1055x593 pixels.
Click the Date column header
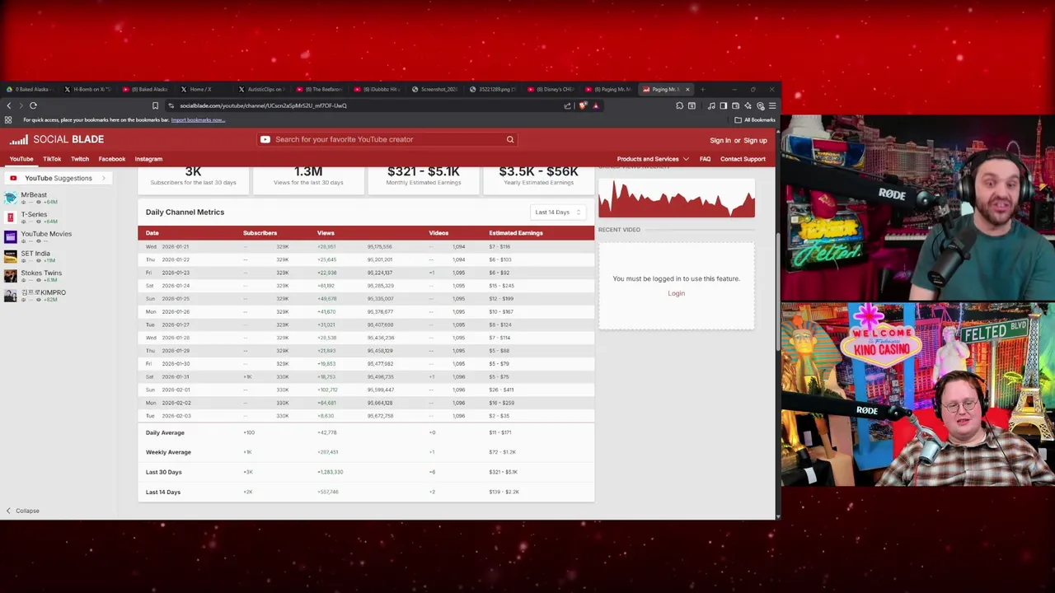click(152, 233)
